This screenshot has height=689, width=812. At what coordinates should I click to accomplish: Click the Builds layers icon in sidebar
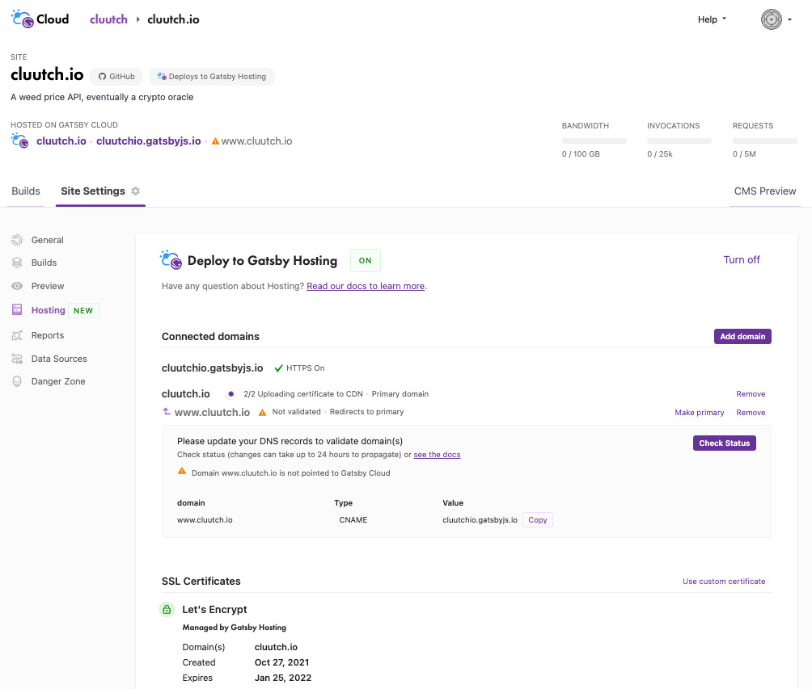[17, 263]
